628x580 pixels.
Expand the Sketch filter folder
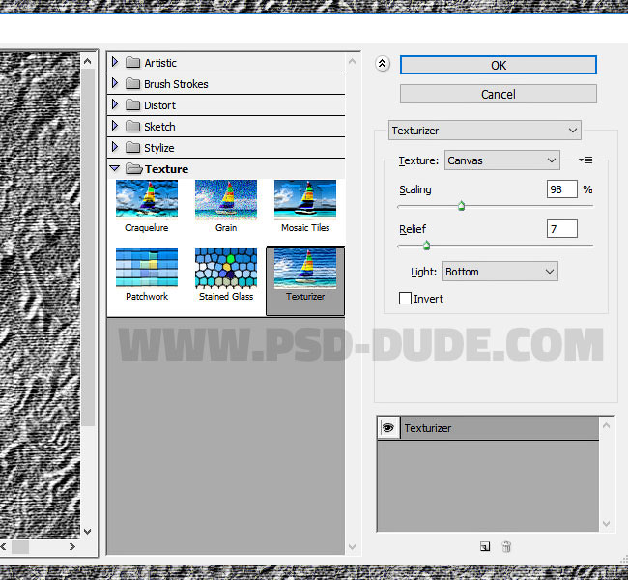pos(115,126)
